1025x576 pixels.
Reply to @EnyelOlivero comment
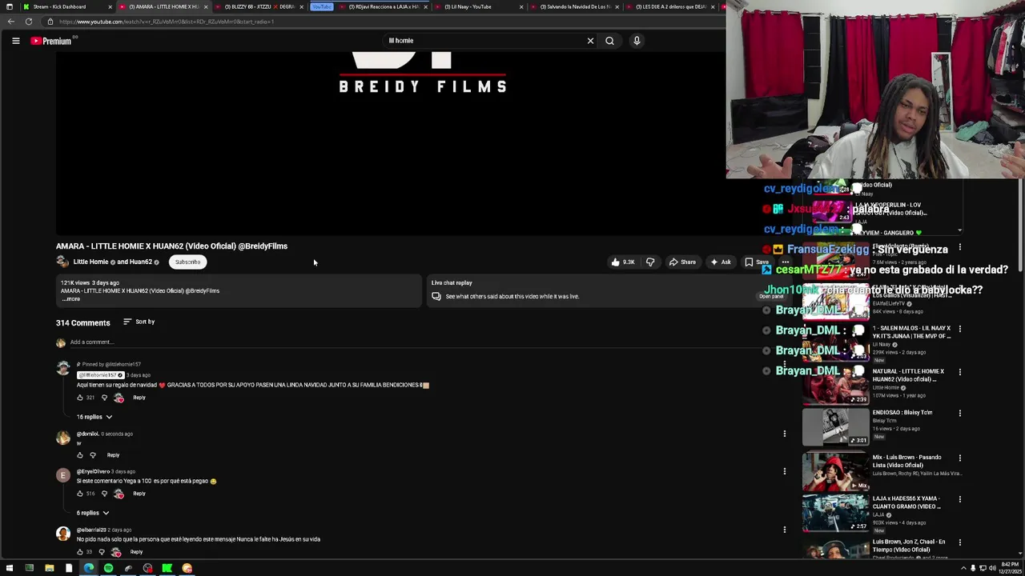139,494
